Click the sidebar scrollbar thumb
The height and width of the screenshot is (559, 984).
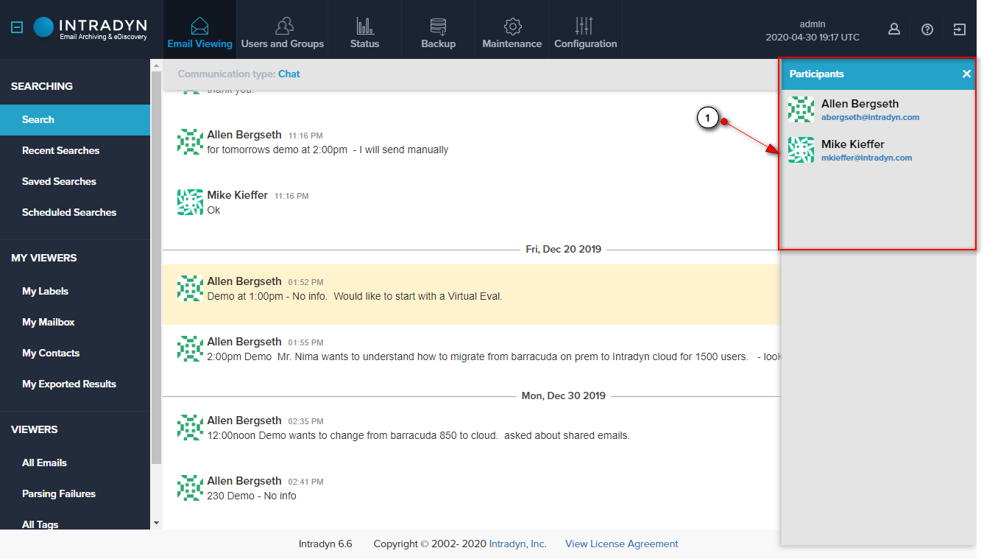click(155, 268)
